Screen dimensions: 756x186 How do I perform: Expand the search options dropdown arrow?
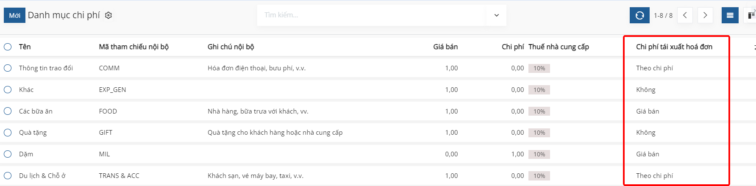click(497, 15)
